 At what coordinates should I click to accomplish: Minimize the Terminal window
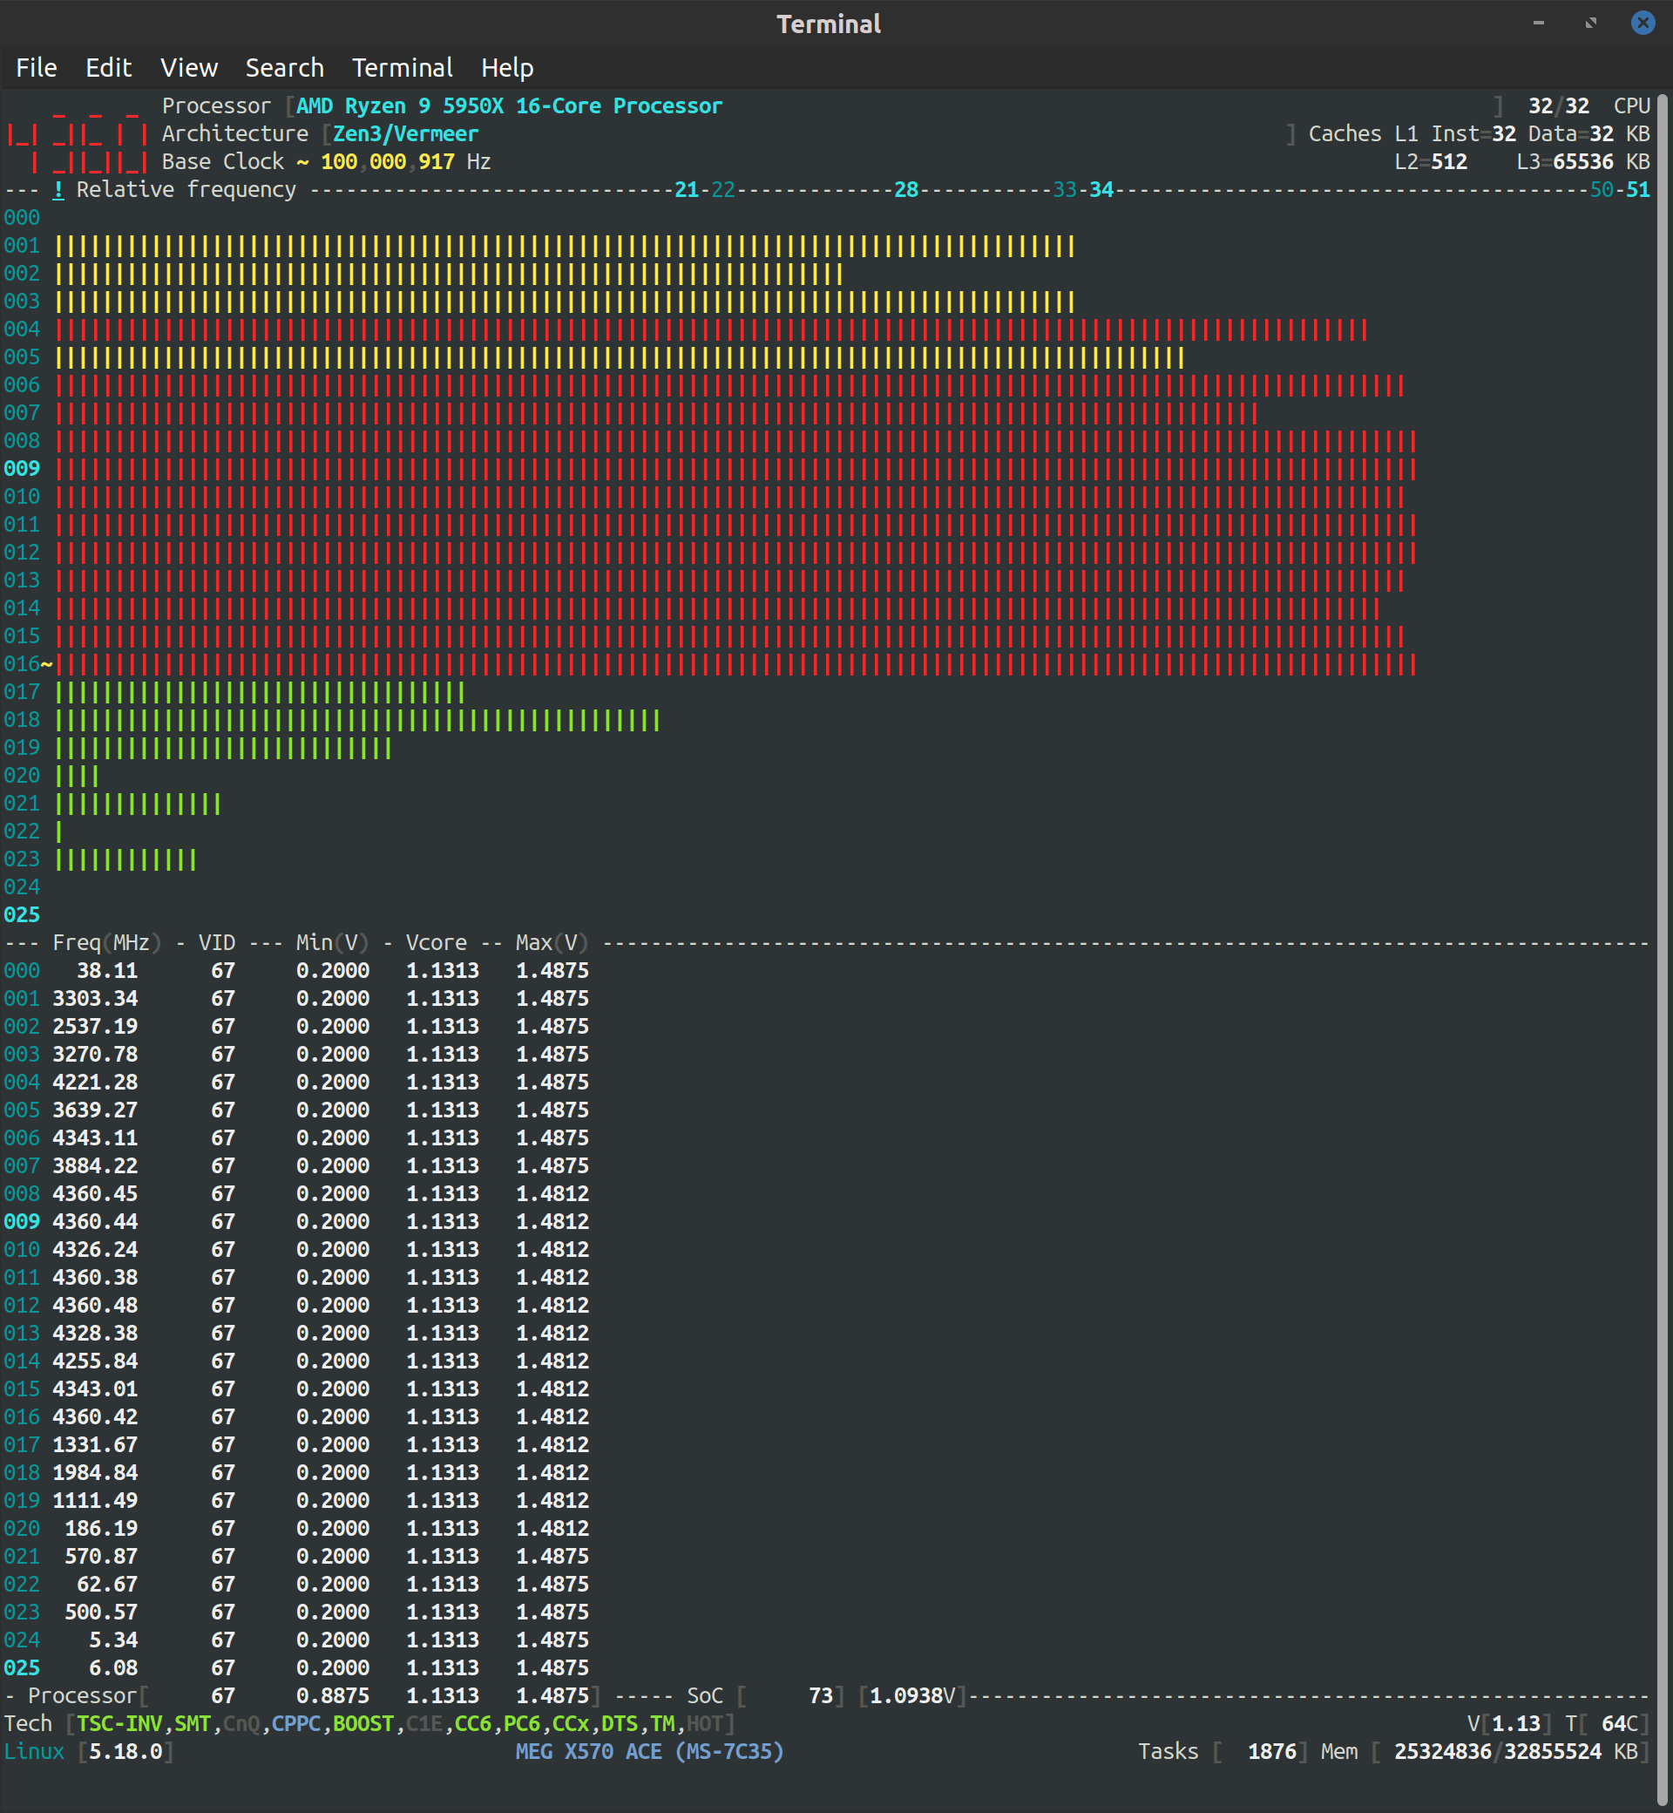[x=1538, y=23]
